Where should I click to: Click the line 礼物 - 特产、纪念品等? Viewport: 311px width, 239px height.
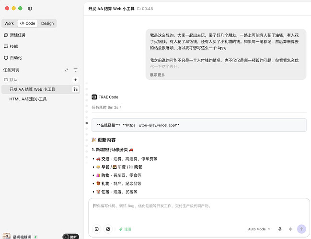click(119, 184)
